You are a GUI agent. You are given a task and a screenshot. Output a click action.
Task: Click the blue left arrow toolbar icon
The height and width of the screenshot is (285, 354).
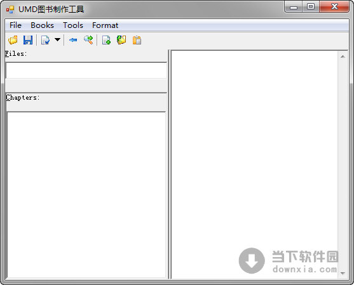coord(73,40)
